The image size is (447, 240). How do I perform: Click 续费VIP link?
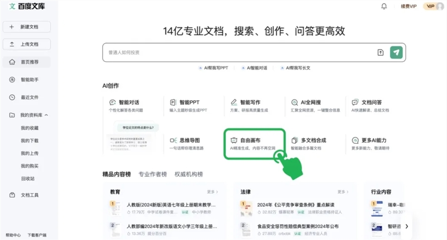tap(408, 6)
